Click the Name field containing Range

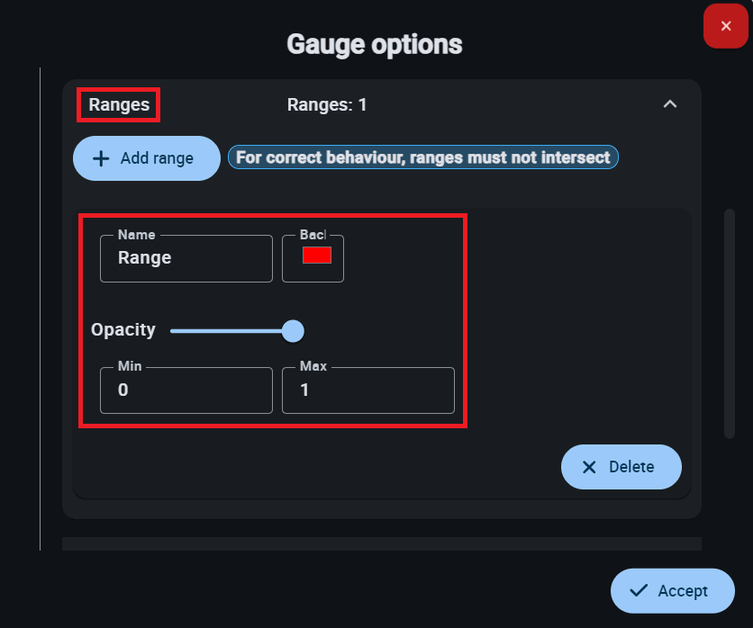click(186, 258)
